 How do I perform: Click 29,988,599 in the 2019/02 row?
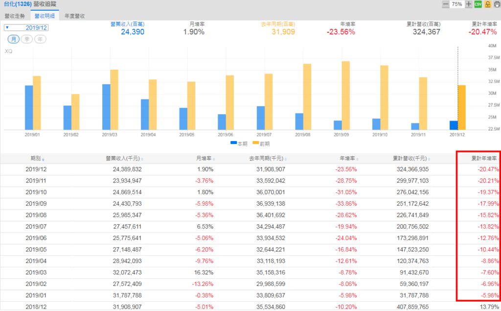click(x=271, y=284)
